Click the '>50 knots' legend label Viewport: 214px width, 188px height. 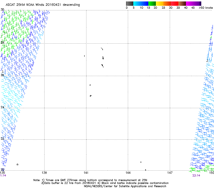pos(206,8)
